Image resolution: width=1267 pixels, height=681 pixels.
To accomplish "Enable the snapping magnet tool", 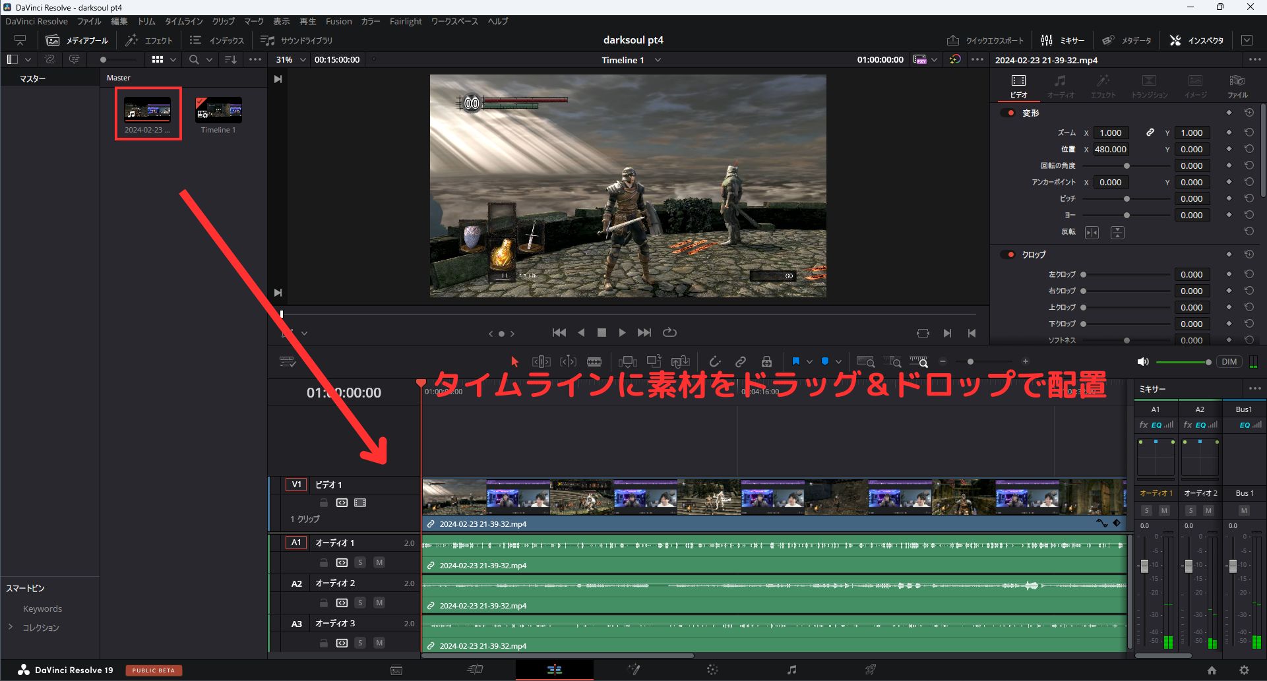I will pyautogui.click(x=714, y=361).
